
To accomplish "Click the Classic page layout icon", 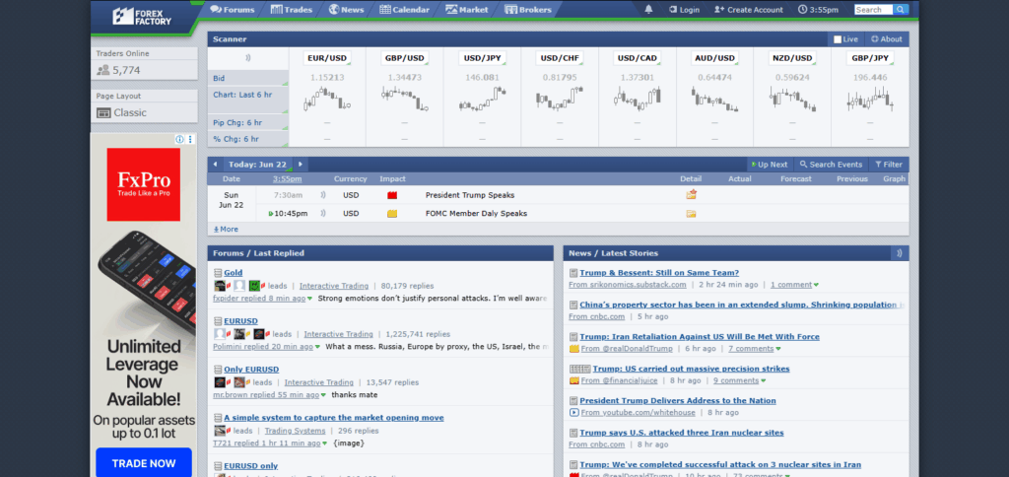I will point(103,112).
